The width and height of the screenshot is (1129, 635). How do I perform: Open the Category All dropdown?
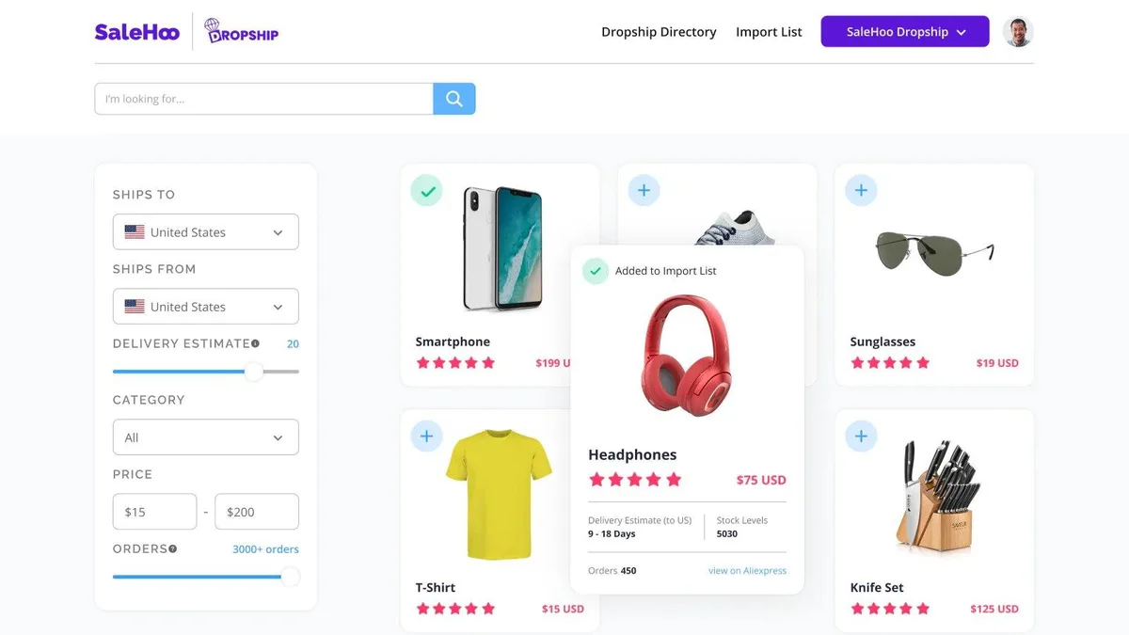point(206,437)
